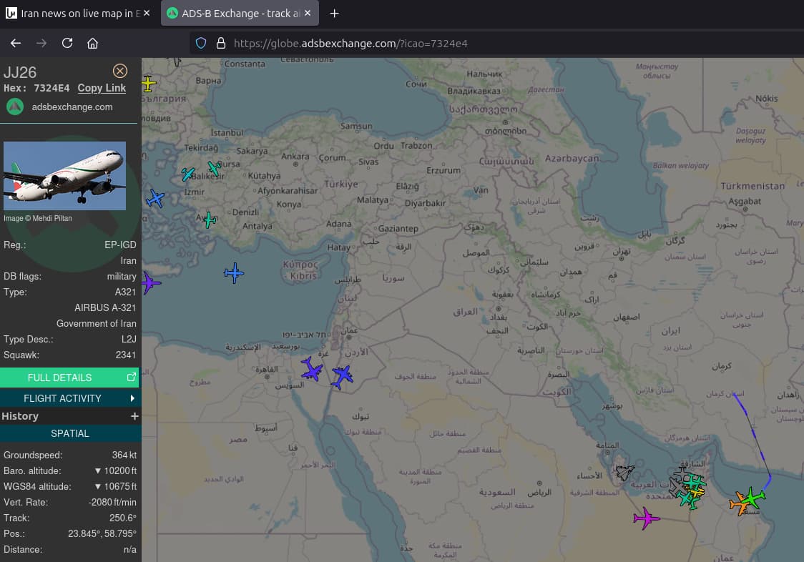Click the type value A321

(x=126, y=292)
